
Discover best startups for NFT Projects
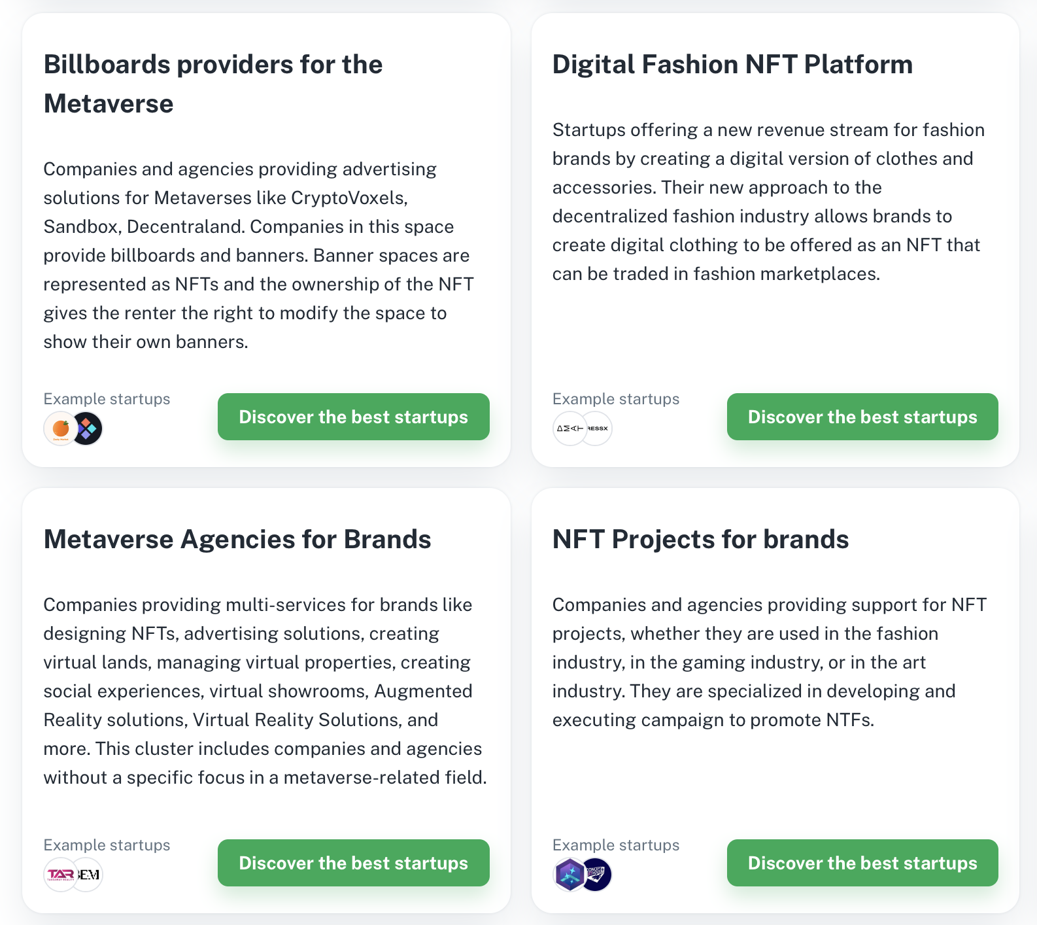[862, 863]
